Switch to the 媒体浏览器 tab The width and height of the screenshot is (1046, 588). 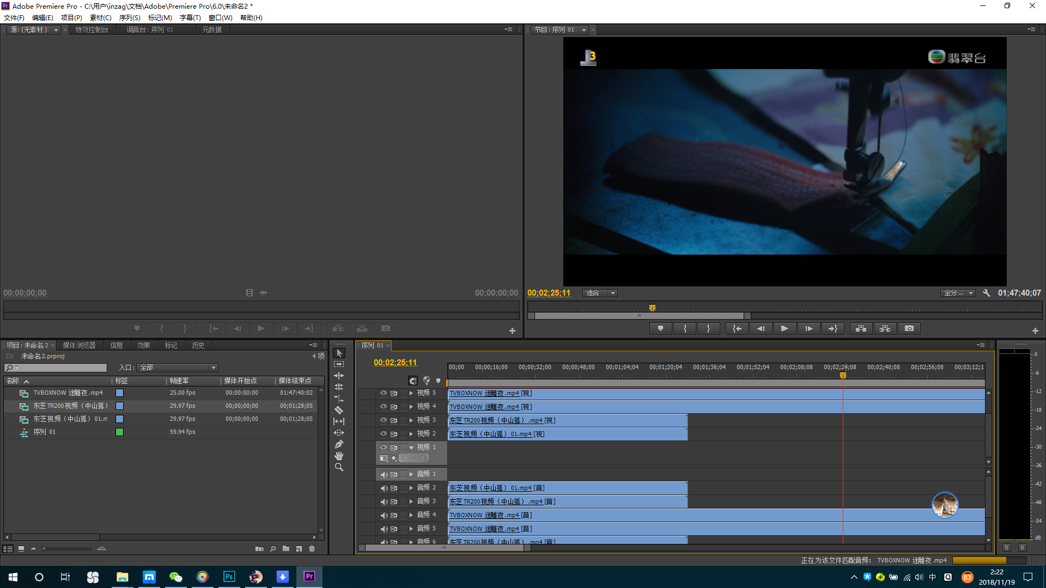coord(79,345)
